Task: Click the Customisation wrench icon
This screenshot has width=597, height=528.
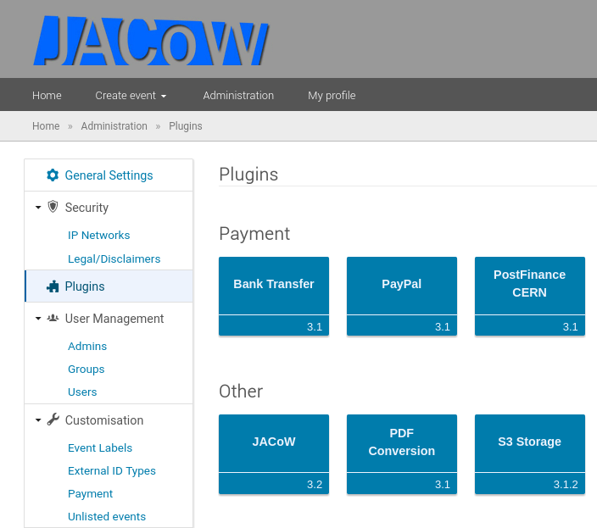Action: click(x=53, y=420)
